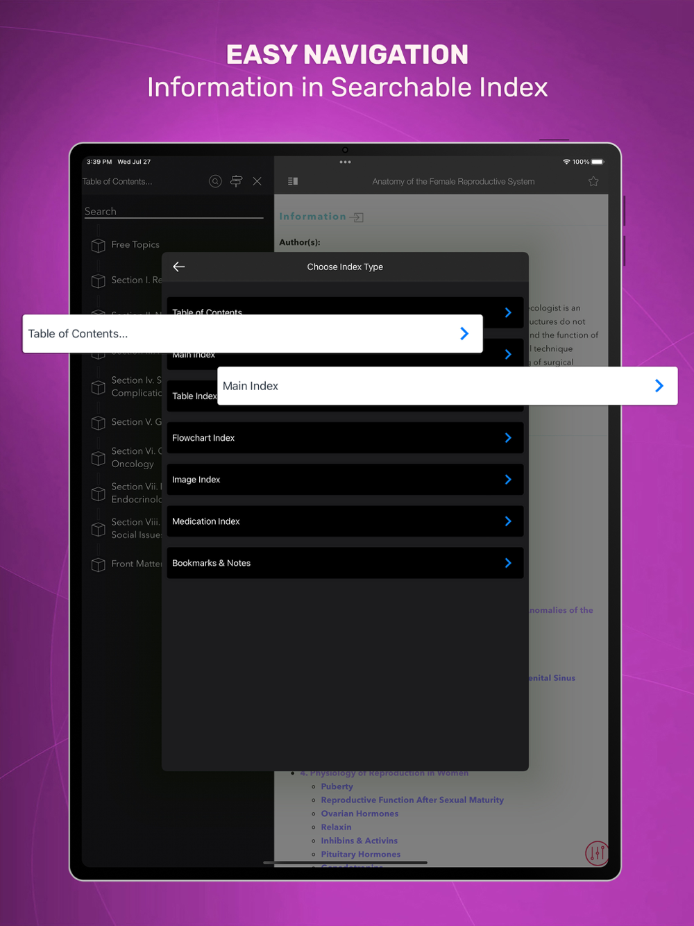Screen dimensions: 694x926
Task: Click the Section V cube icon
Action: [99, 423]
